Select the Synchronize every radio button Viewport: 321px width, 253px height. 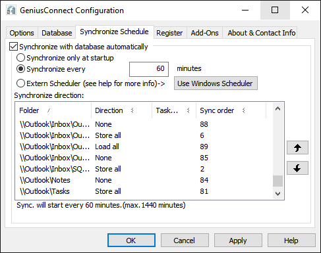click(x=20, y=69)
